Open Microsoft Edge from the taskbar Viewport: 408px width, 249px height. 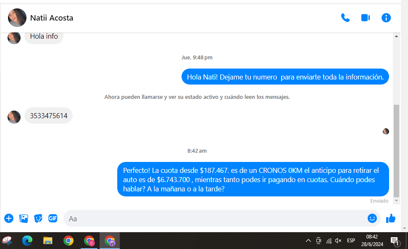click(x=27, y=241)
